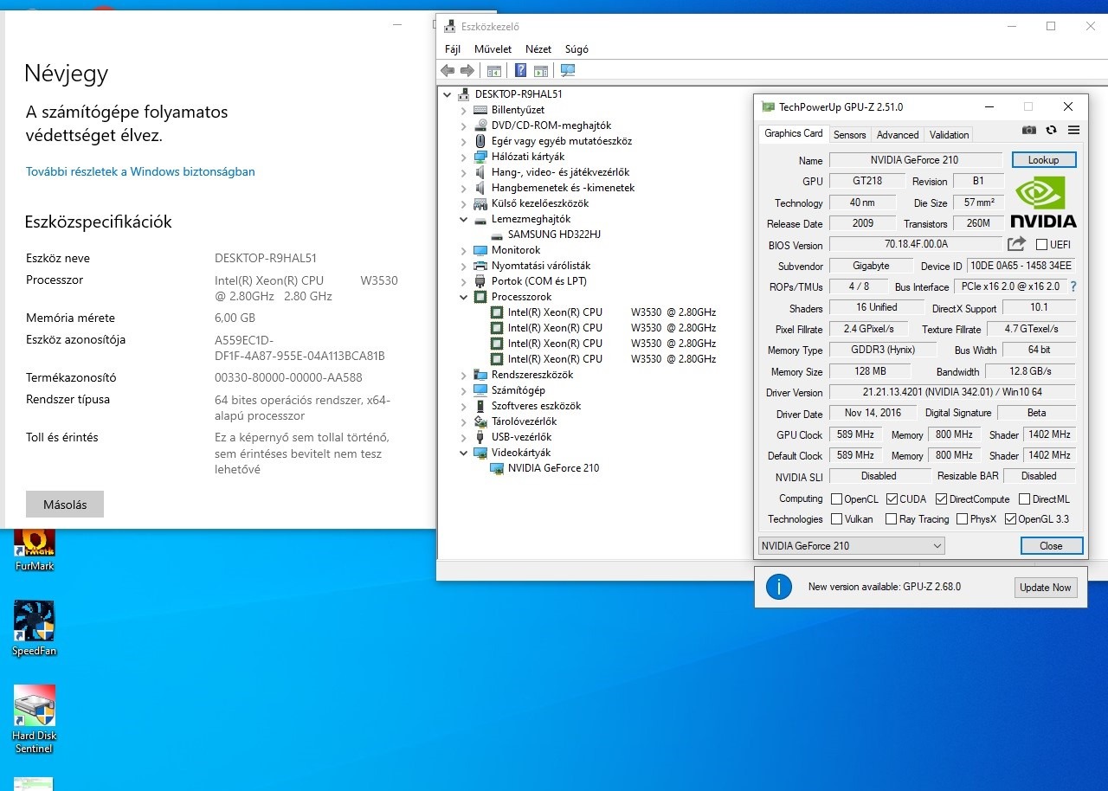1108x791 pixels.
Task: Click the Bus Interface question mark
Action: click(1073, 286)
